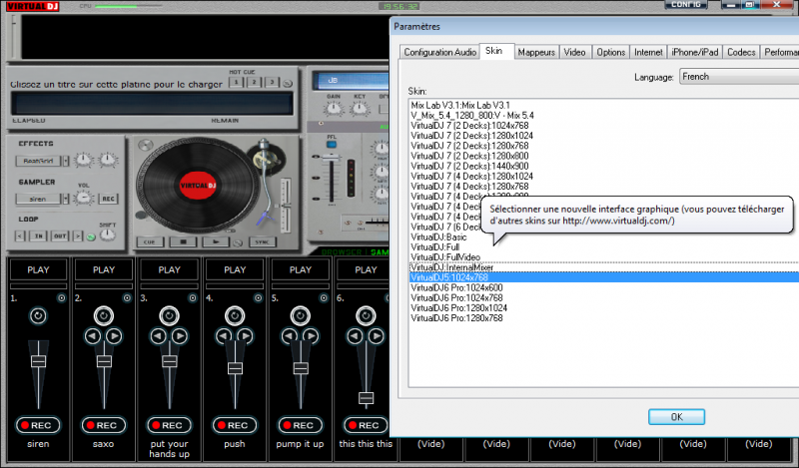Expand the effects selection dropdown arrow
The height and width of the screenshot is (468, 799).
click(64, 161)
